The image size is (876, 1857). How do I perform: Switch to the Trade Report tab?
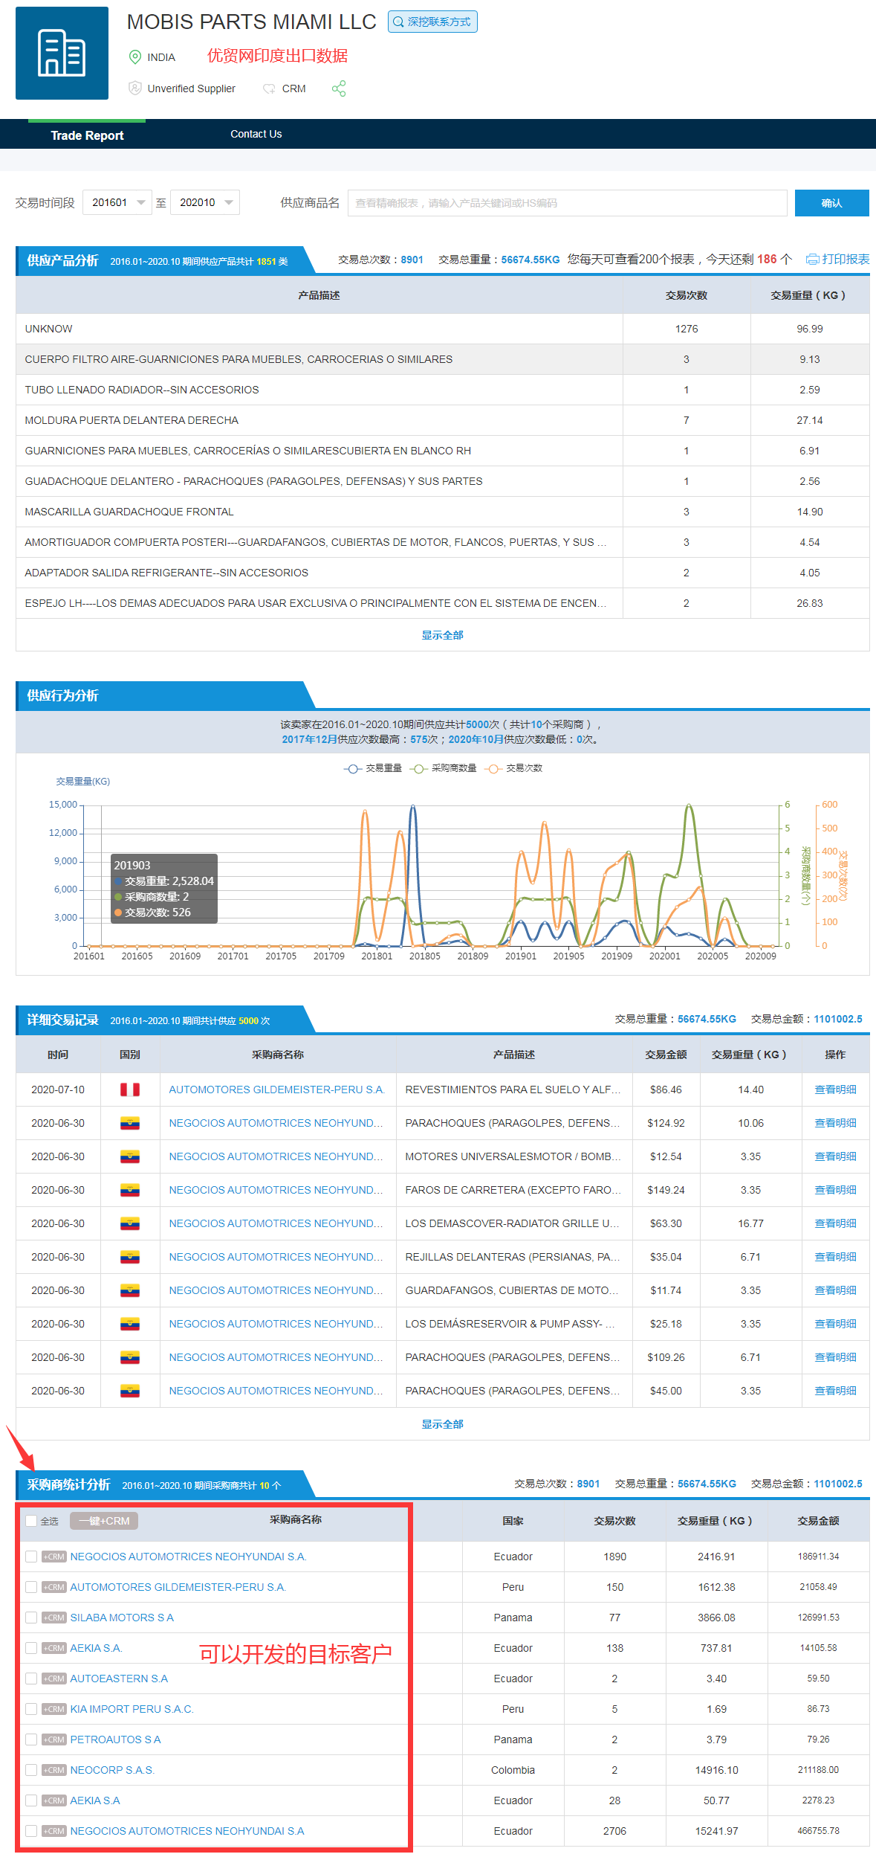(87, 135)
